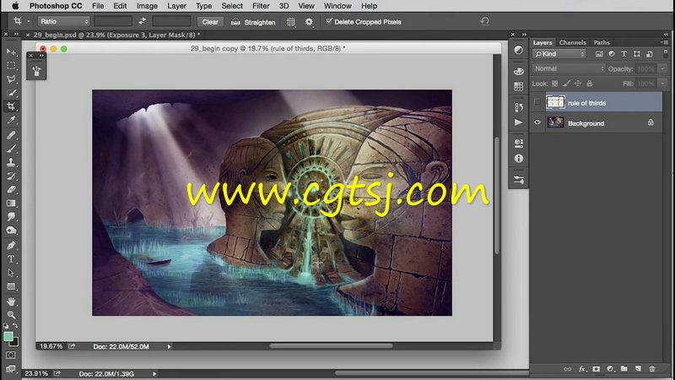Reset crop settings curved arrow icon
Viewport: 675px width, 380px height.
[x=484, y=21]
